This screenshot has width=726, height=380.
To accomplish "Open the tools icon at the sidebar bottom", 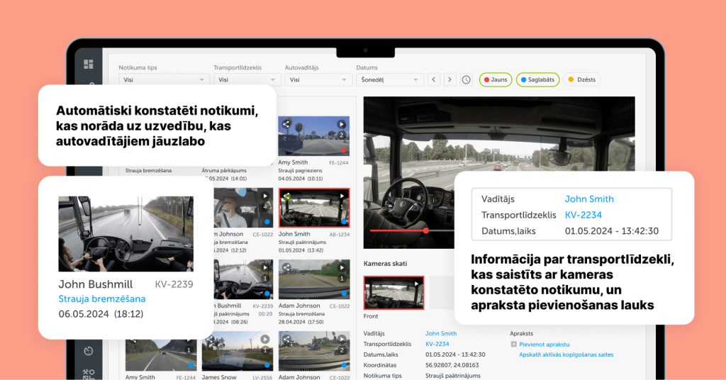I will (89, 373).
